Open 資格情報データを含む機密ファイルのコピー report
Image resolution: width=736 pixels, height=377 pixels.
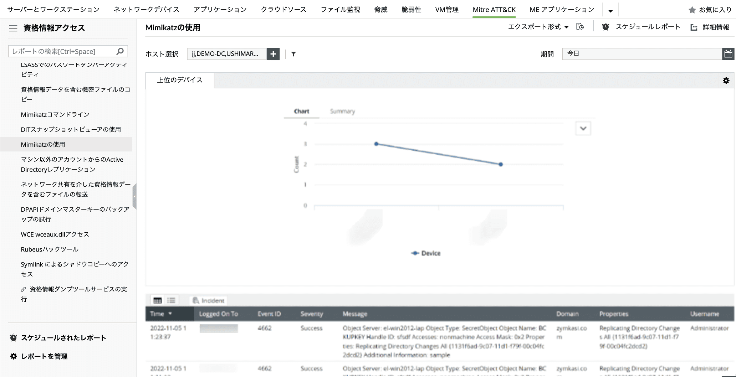click(76, 94)
